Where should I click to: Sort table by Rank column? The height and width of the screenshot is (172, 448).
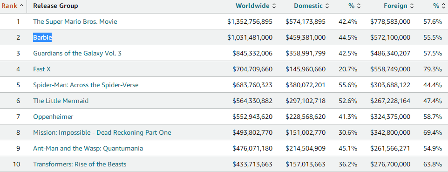point(13,6)
